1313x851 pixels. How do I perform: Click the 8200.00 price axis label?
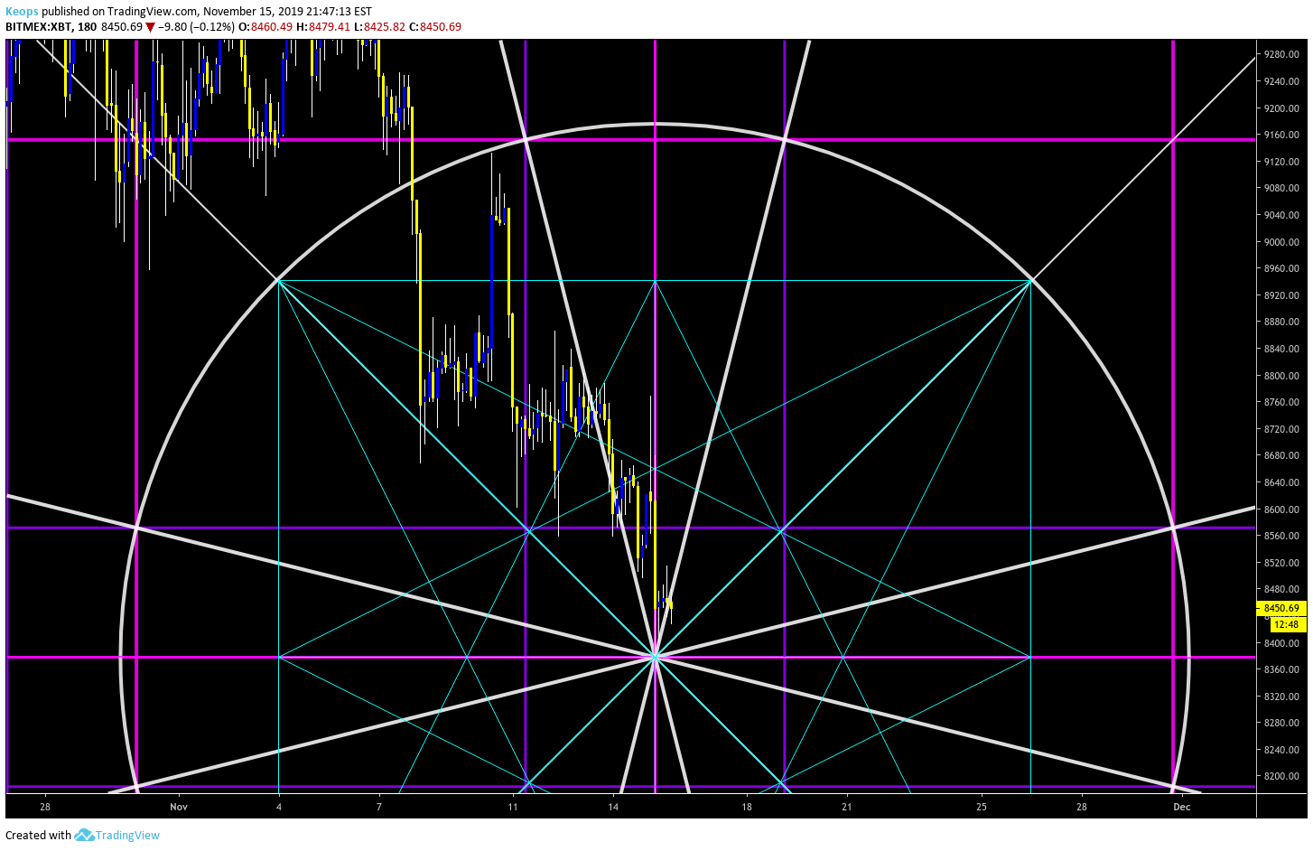point(1281,776)
